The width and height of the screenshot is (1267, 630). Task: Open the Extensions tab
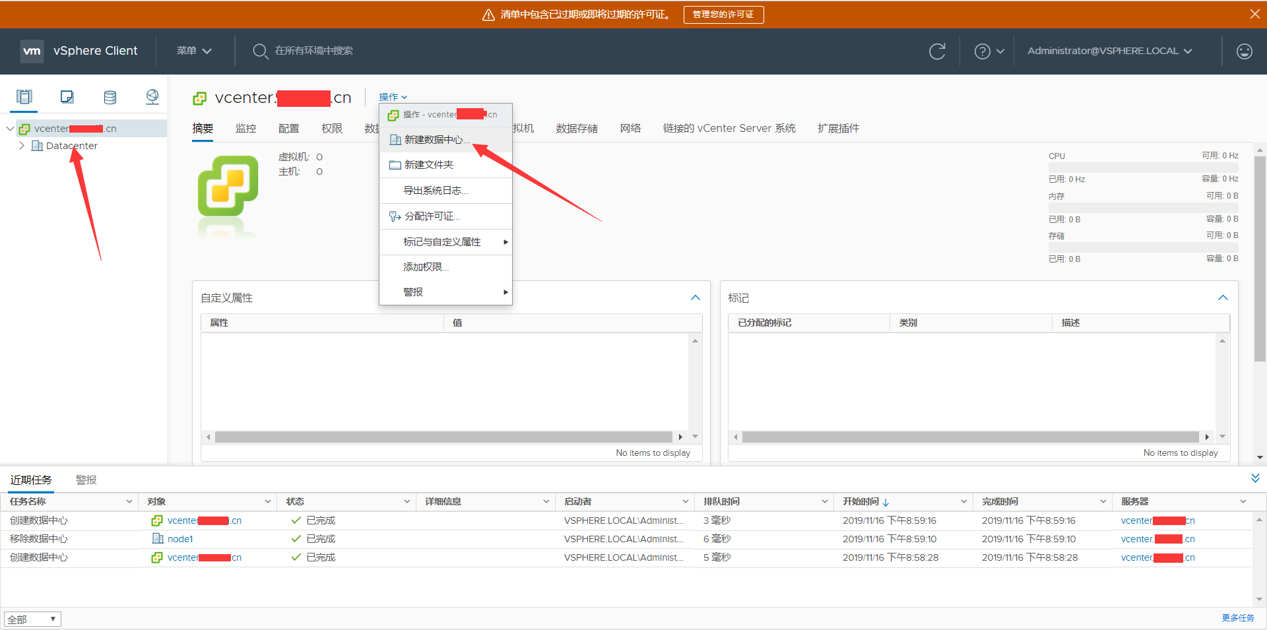coord(838,129)
